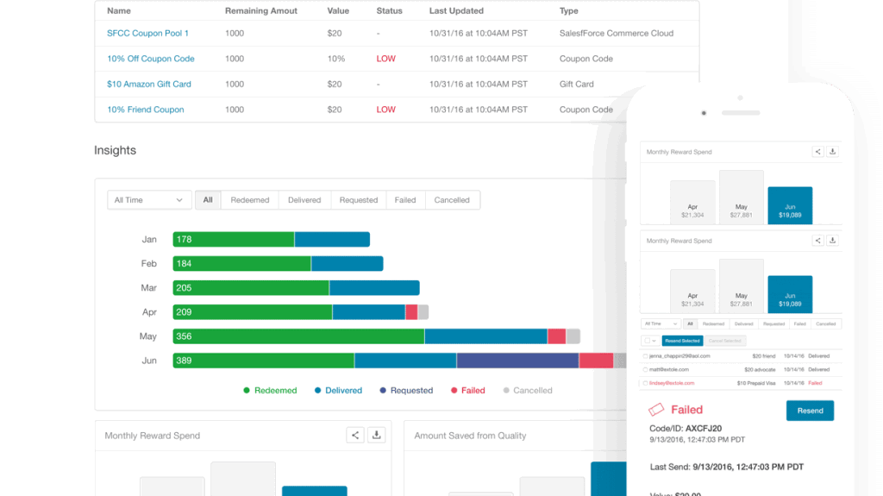The image size is (883, 496).
Task: Tap the Apr $21,304 bar in phone's first chart
Action: point(692,203)
